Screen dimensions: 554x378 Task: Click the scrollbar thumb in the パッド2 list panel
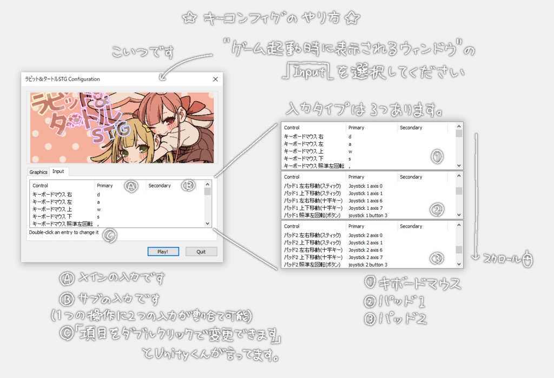click(x=459, y=249)
